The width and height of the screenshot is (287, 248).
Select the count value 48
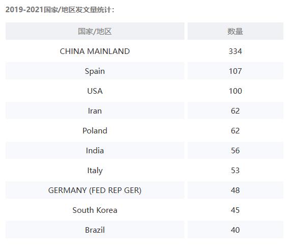[x=236, y=190]
